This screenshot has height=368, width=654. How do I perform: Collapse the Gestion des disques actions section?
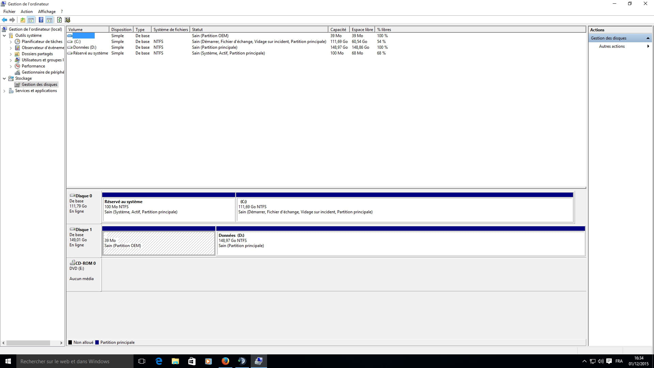point(648,38)
